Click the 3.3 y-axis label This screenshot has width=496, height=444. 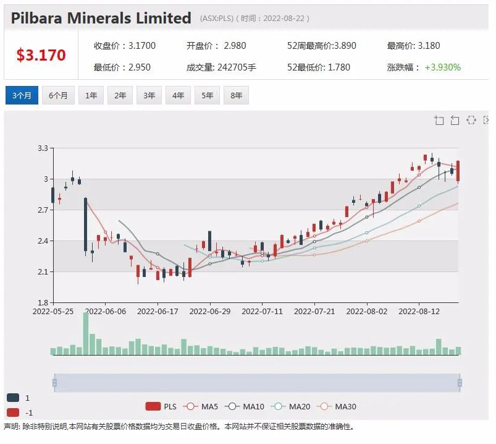click(43, 148)
